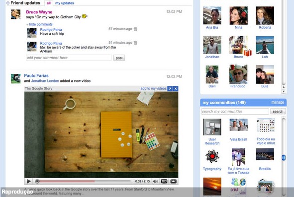Open Bruno's friend photo
The image size is (294, 197).
(x=238, y=45)
